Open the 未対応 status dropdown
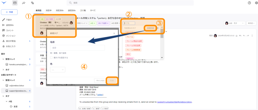The height and width of the screenshot is (110, 258). pyautogui.click(x=251, y=23)
